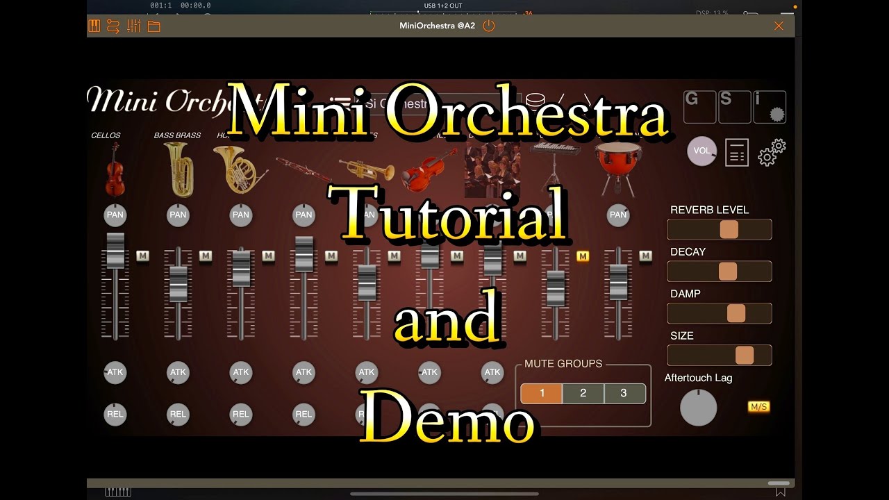
Task: Click the PAN knob under the French horn
Action: pos(241,215)
